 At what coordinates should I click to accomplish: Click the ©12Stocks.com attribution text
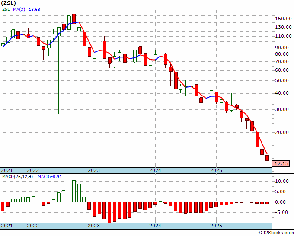(x=276, y=233)
